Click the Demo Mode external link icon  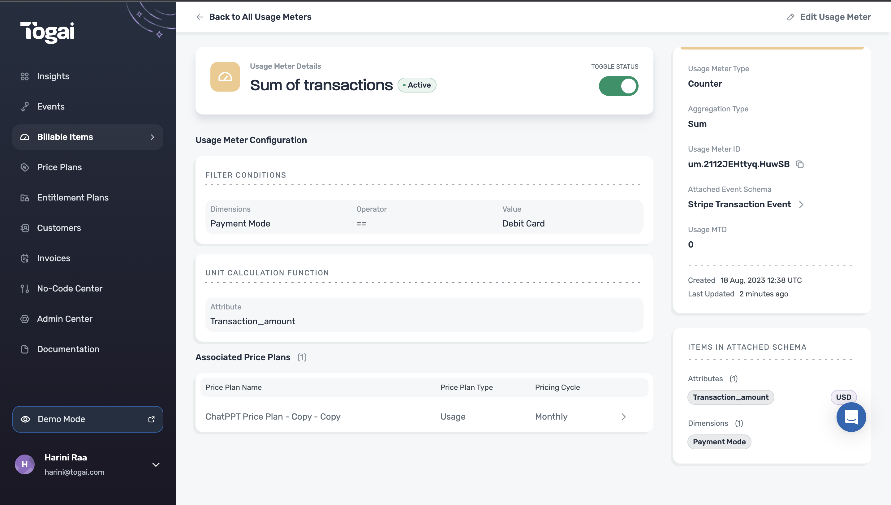click(x=152, y=419)
